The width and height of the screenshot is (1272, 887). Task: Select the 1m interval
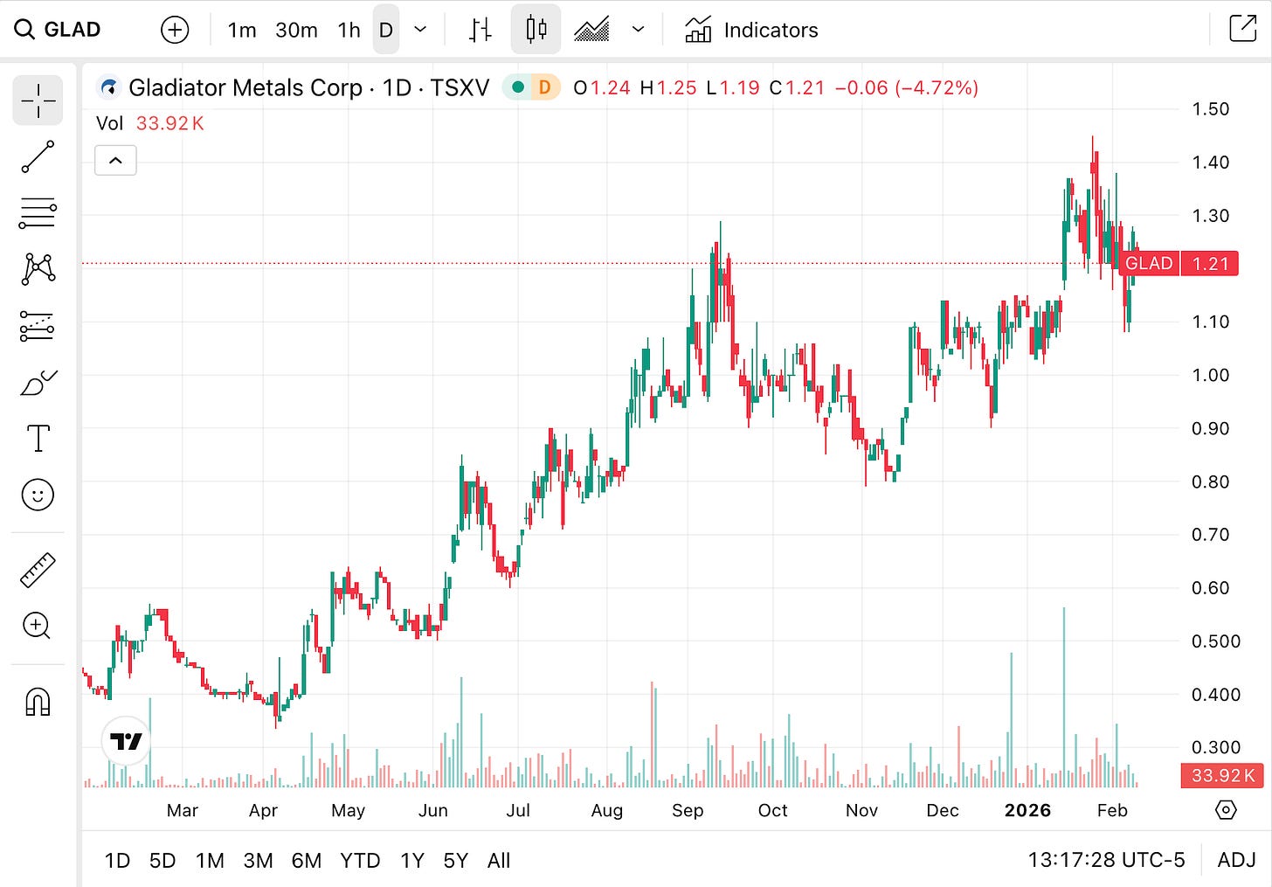tap(242, 30)
